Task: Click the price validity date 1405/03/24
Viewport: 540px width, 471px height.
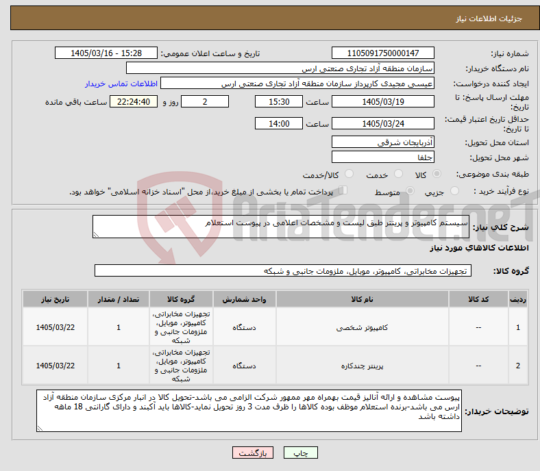Action: [383, 123]
